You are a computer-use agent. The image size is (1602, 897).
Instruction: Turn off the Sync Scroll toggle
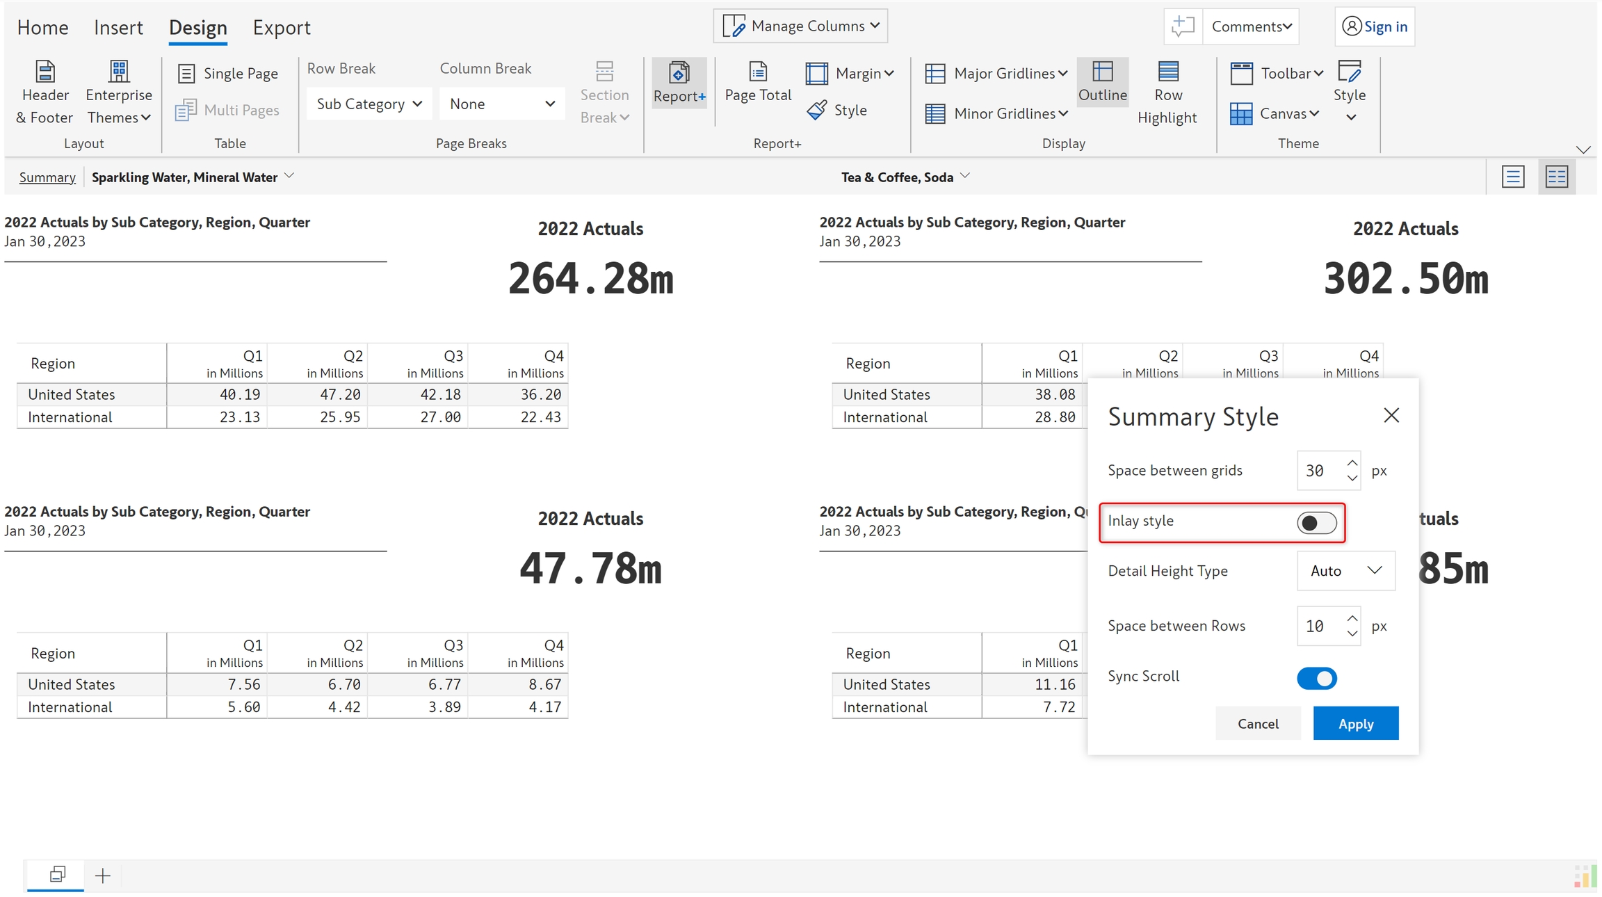point(1316,678)
